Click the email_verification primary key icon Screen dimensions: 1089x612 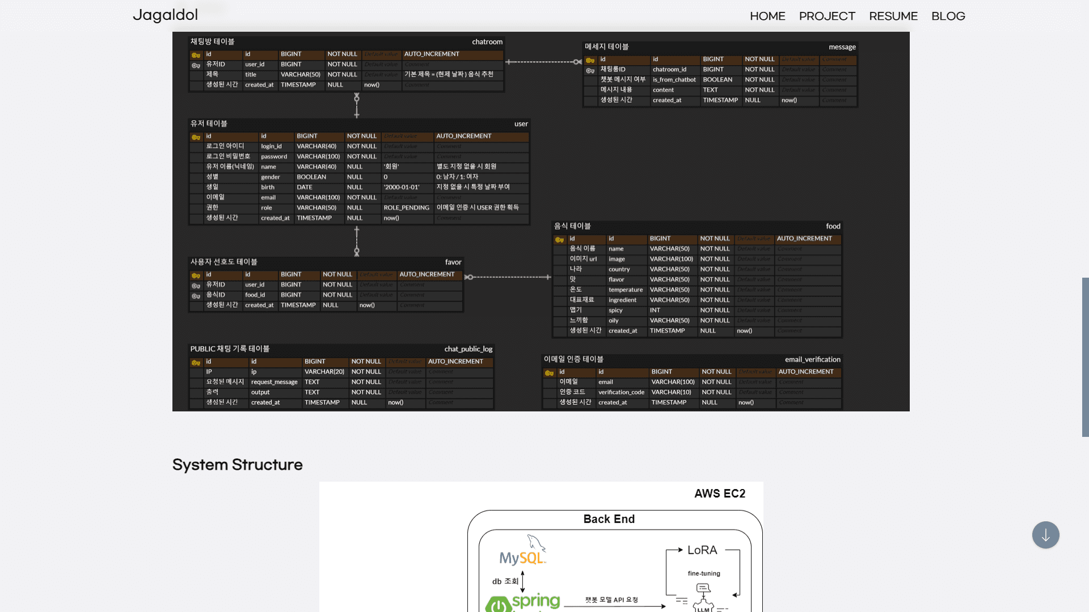(x=549, y=373)
